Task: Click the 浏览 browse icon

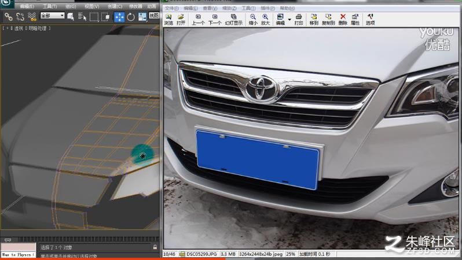Action: [x=168, y=20]
